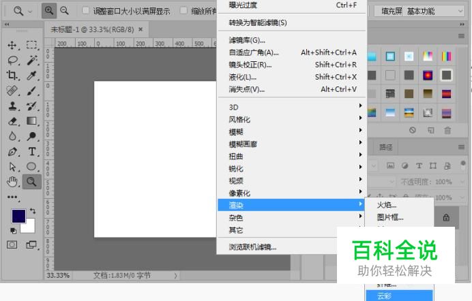Toggle shape layer filter icon

pyautogui.click(x=433, y=165)
